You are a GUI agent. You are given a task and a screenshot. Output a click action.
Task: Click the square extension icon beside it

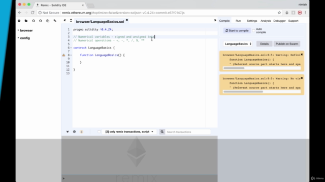coord(294,13)
